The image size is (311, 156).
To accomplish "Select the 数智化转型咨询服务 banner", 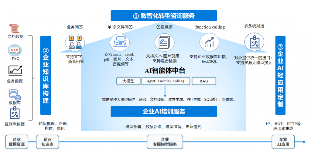I will 164,16.
